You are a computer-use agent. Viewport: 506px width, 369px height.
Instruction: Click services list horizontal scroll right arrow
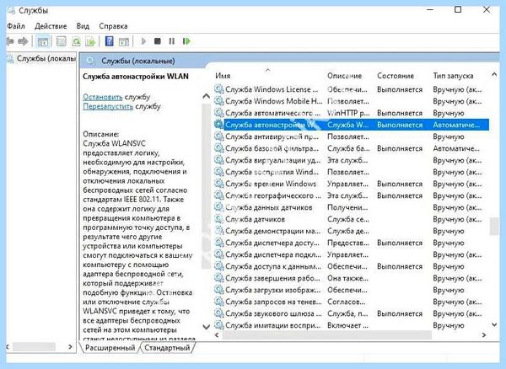(x=484, y=335)
